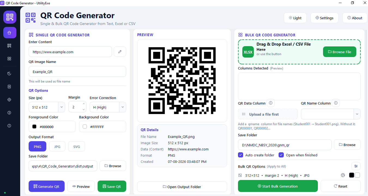Image resolution: width=368 pixels, height=196 pixels.
Task: Click Open Output Folder
Action: click(182, 187)
